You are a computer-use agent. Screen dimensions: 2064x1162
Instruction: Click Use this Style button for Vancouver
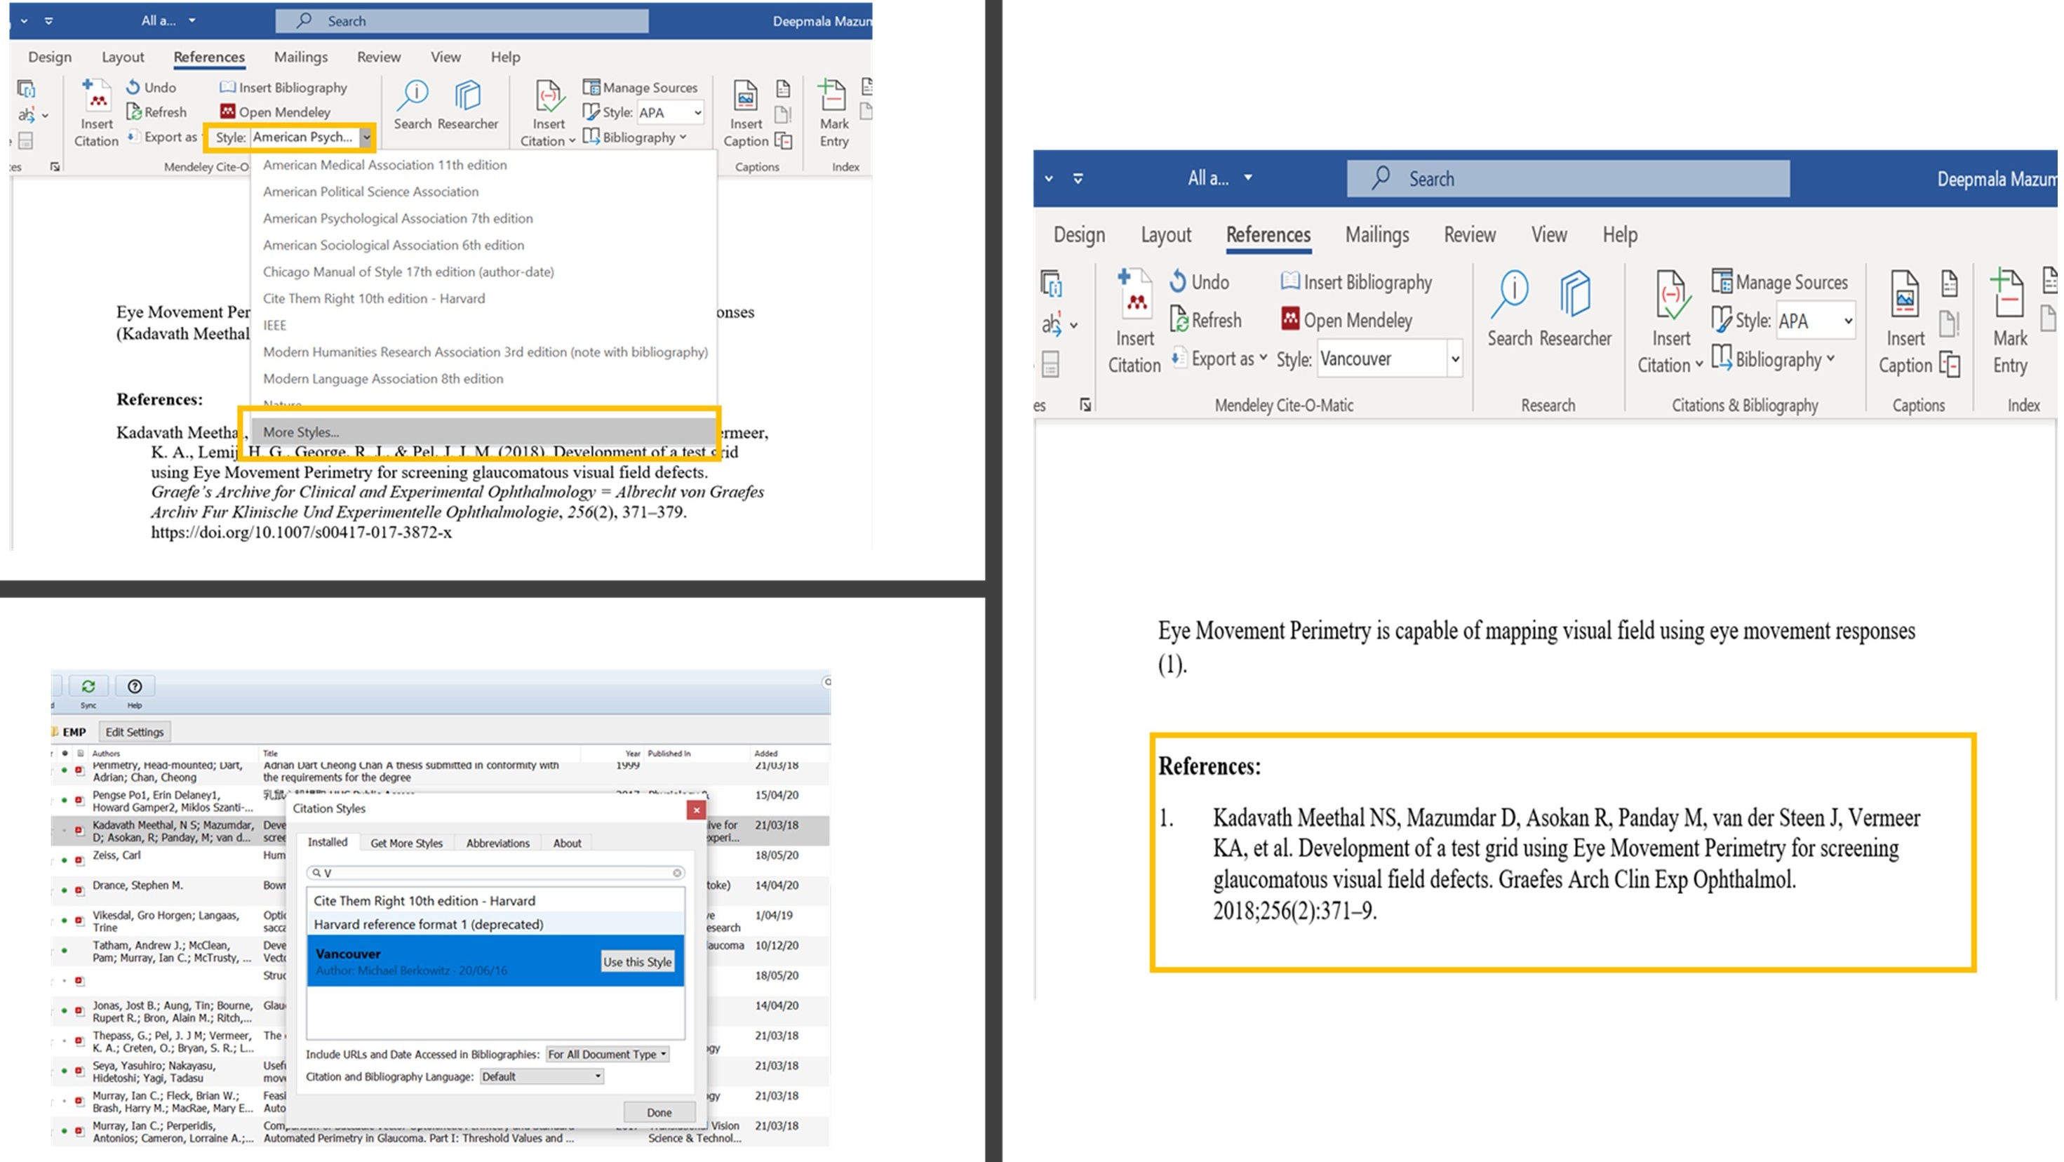tap(637, 961)
